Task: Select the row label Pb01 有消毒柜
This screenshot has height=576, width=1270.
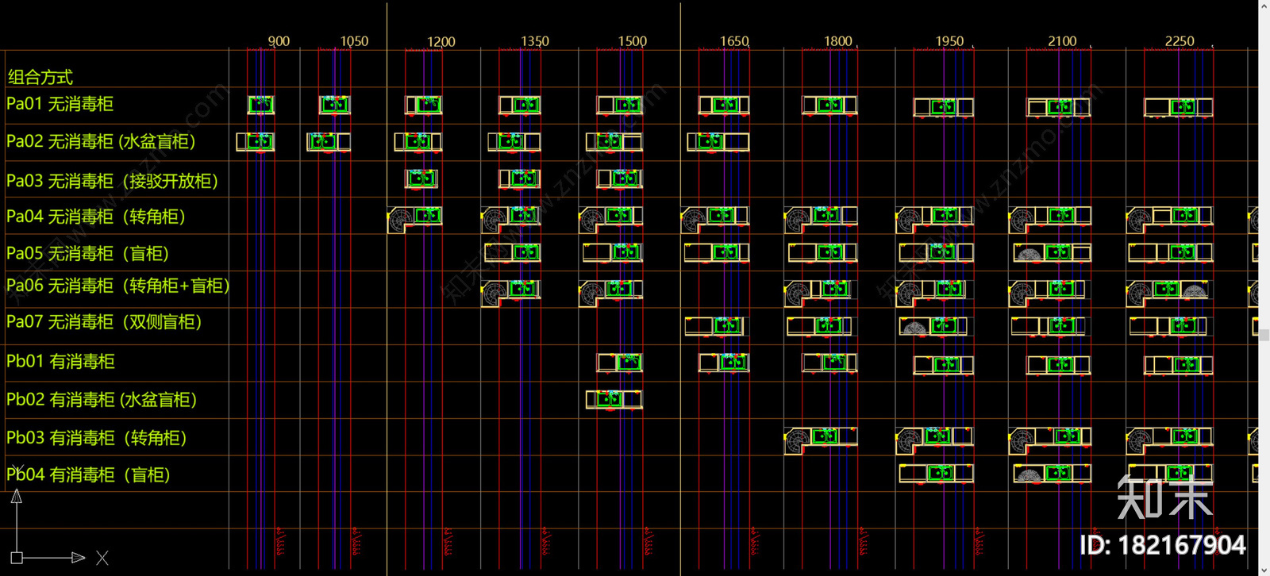Action: [60, 361]
